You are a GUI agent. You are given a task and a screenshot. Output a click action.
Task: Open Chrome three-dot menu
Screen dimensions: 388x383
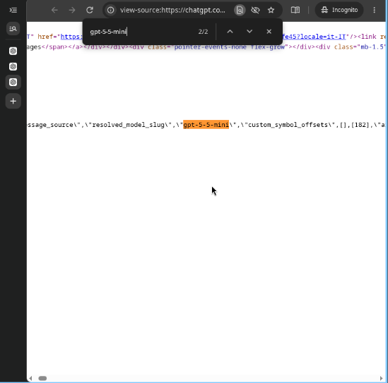tap(374, 10)
